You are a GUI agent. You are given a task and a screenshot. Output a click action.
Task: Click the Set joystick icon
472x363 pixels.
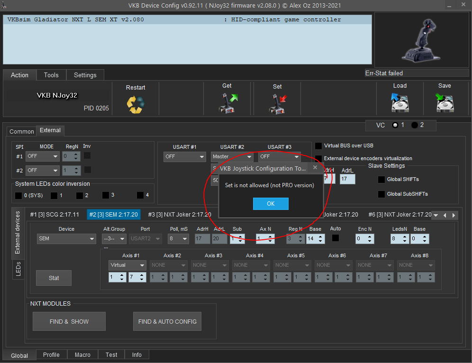point(278,104)
